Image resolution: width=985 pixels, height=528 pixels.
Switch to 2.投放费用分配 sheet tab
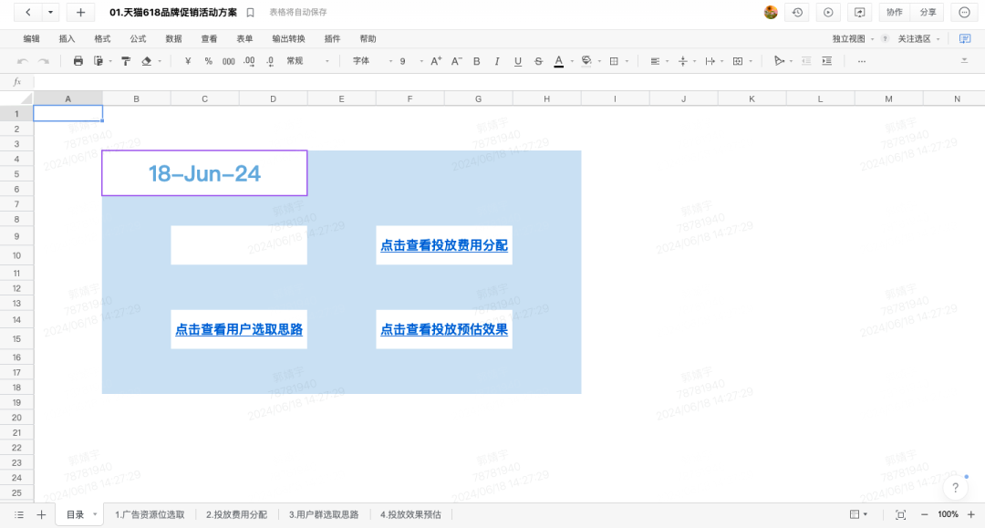[x=236, y=515]
